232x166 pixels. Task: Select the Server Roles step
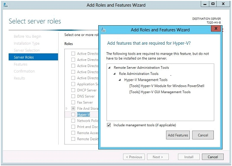pos(33,57)
